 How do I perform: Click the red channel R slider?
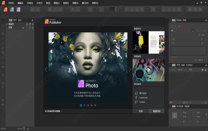(186, 35)
